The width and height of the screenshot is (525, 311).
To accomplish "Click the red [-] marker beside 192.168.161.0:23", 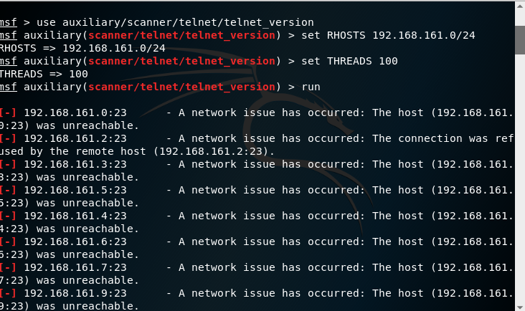I will tap(9, 113).
